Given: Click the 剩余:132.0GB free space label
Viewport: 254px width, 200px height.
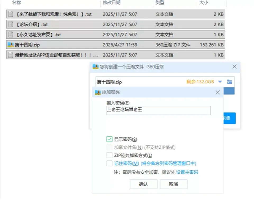Looking at the screenshot, I should (200, 82).
